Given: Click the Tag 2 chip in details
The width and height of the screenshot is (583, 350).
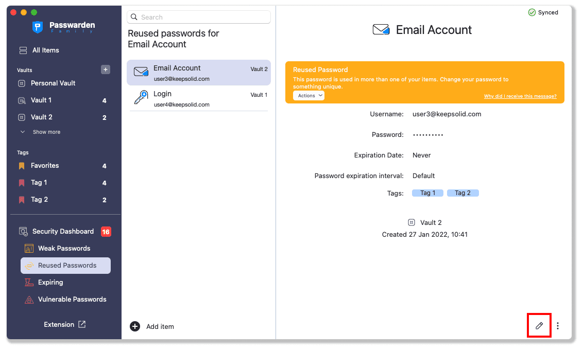Looking at the screenshot, I should click(x=462, y=193).
